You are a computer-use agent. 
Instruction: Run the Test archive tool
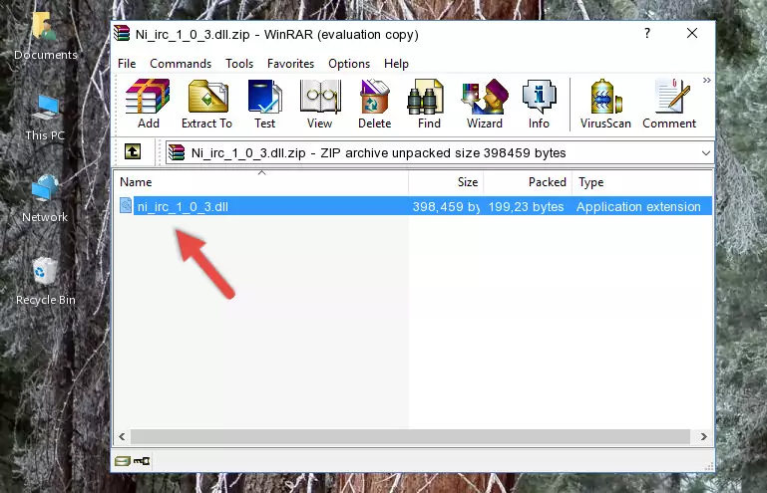(264, 104)
